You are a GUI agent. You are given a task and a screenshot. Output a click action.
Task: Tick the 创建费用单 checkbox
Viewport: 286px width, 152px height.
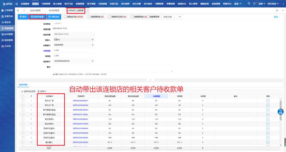pyautogui.click(x=148, y=17)
